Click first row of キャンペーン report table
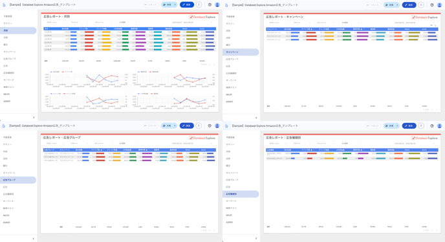The image size is (445, 242). pyautogui.click(x=352, y=32)
